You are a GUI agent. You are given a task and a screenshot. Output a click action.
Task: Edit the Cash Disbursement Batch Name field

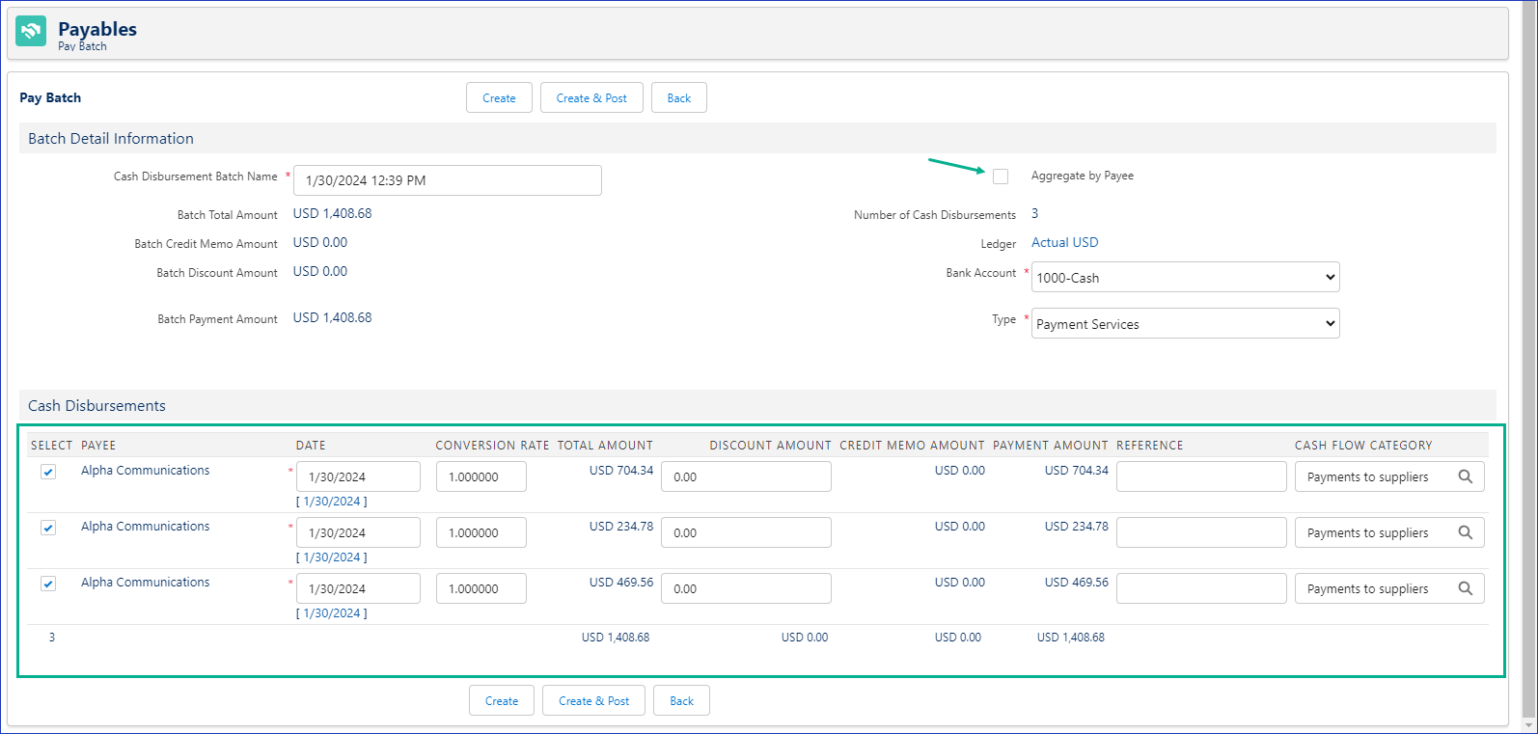click(447, 180)
